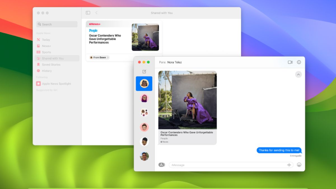Select the highlighted memoji conversation
Screen dimensions: 336x189
[x=144, y=83]
